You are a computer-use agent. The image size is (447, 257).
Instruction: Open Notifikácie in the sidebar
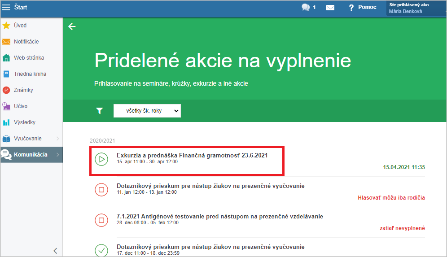click(x=26, y=42)
